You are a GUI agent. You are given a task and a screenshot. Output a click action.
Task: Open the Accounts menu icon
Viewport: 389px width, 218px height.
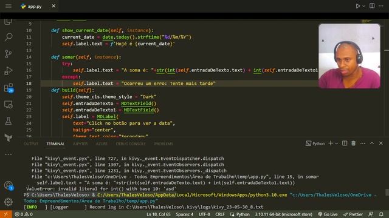(x=9, y=185)
